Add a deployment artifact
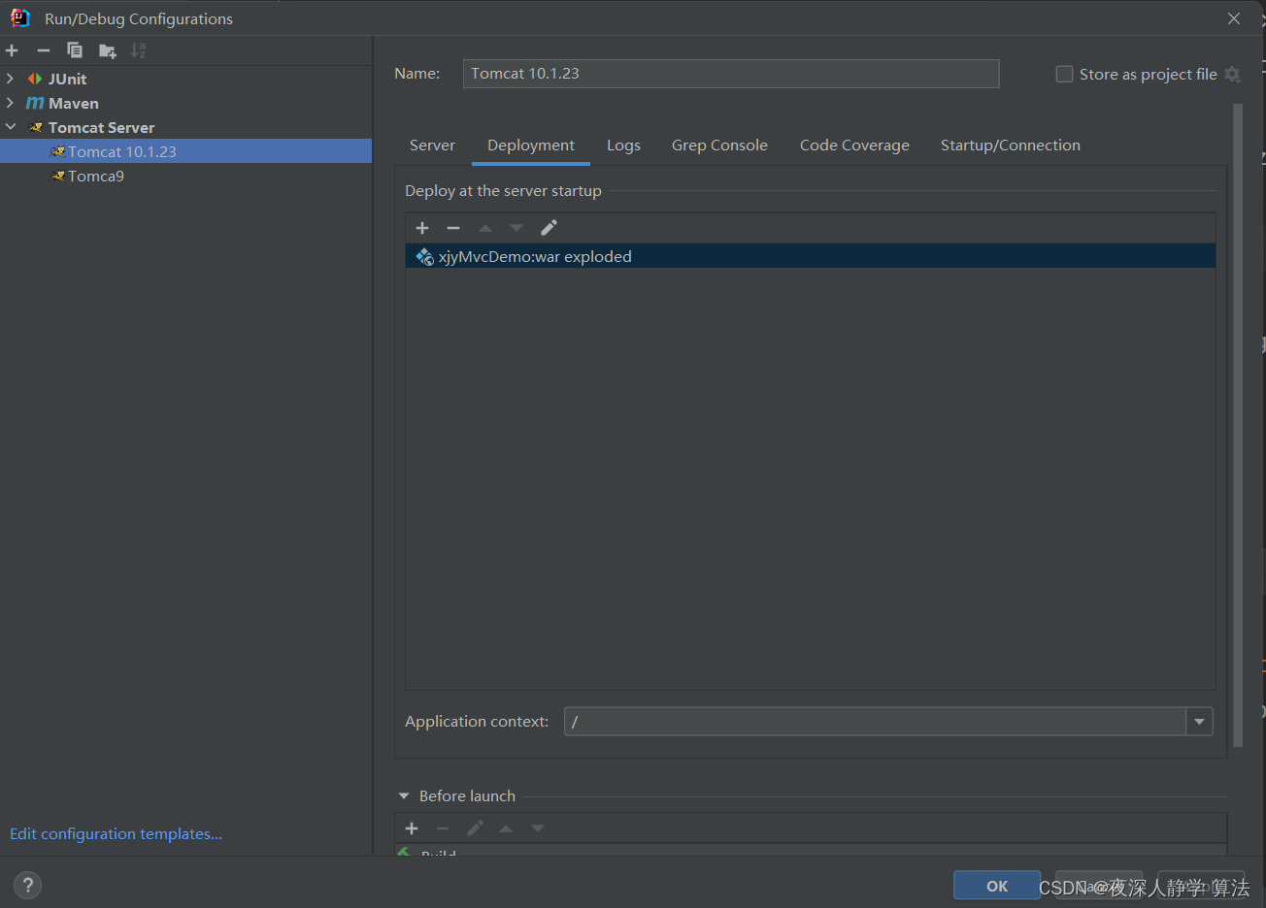The width and height of the screenshot is (1266, 908). pos(422,228)
